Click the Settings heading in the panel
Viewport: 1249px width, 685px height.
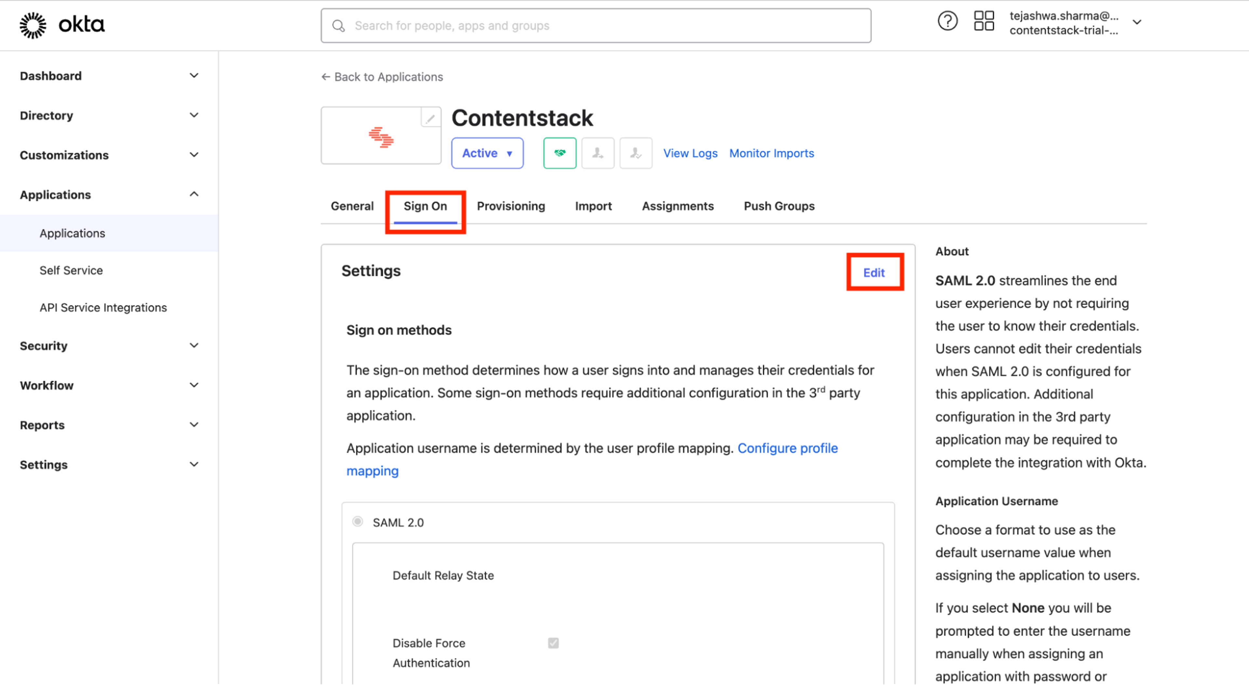pyautogui.click(x=371, y=270)
